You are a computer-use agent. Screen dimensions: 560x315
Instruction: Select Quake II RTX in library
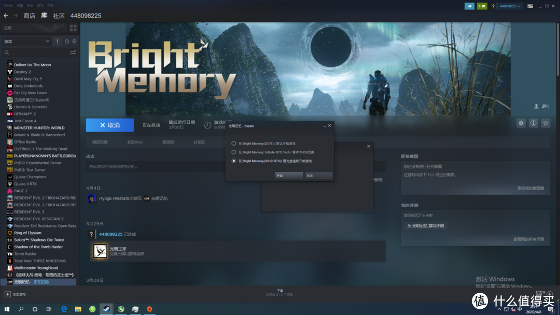pyautogui.click(x=25, y=184)
